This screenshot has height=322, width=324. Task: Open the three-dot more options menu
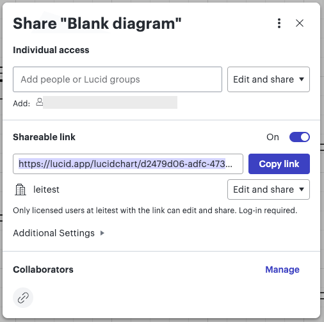click(279, 23)
